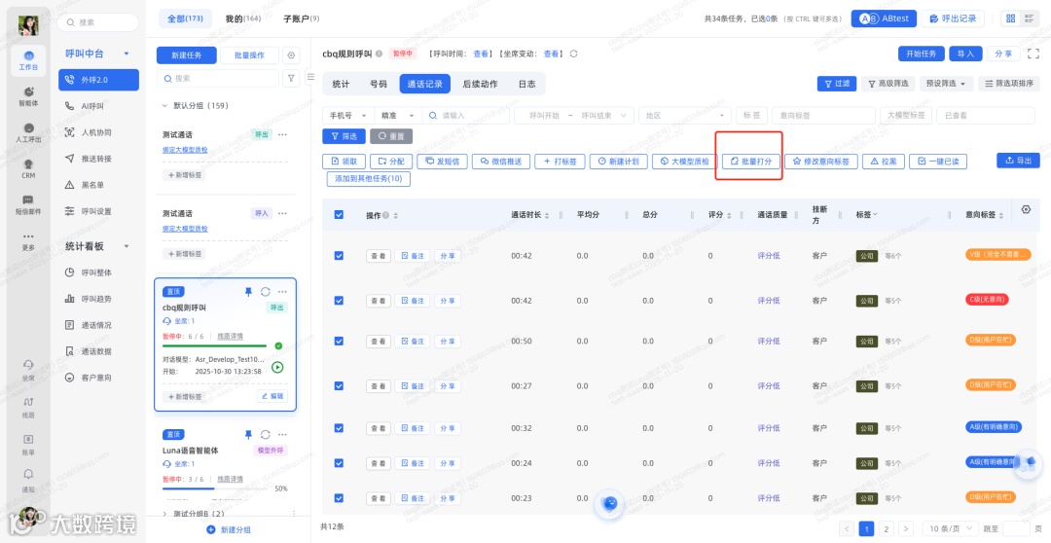Viewport: 1051px width, 543px height.
Task: Go to page 2 in pagination
Action: coord(886,528)
